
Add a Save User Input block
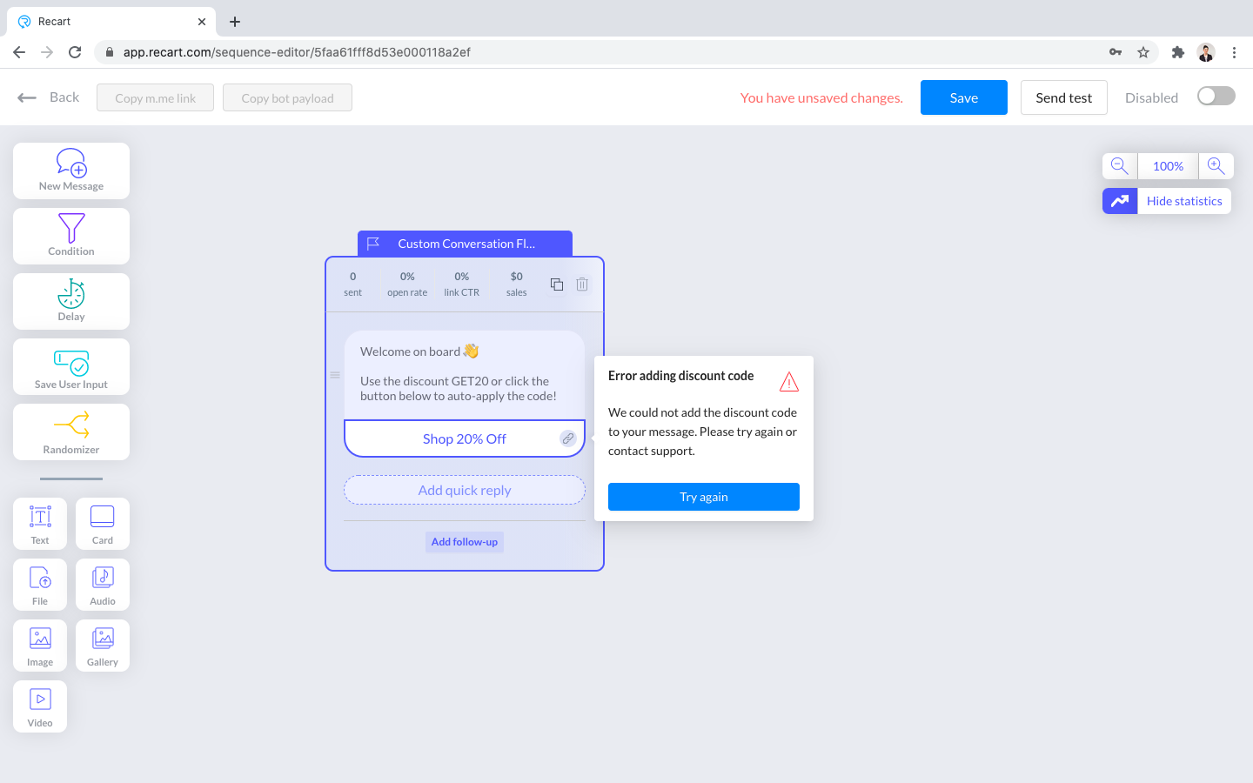tap(71, 367)
